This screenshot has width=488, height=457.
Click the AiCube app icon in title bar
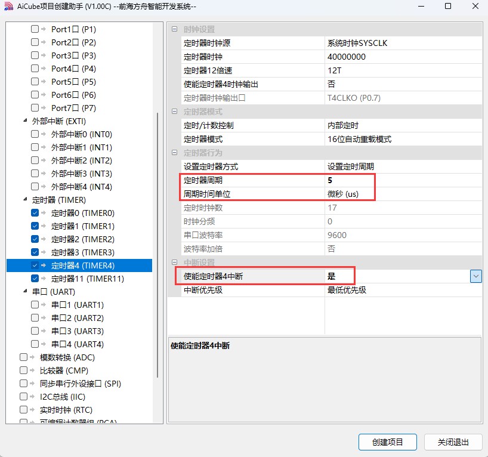9,6
